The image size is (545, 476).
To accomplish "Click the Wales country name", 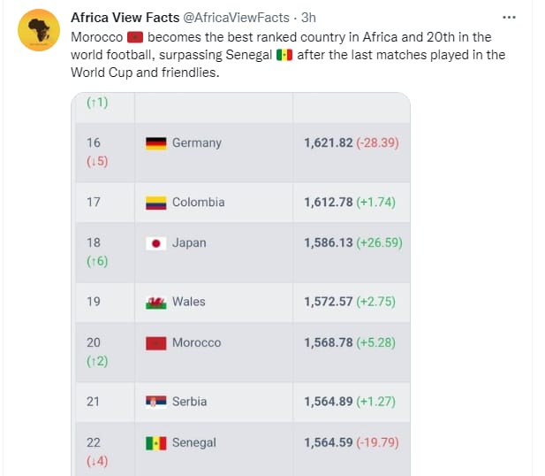I will point(189,302).
